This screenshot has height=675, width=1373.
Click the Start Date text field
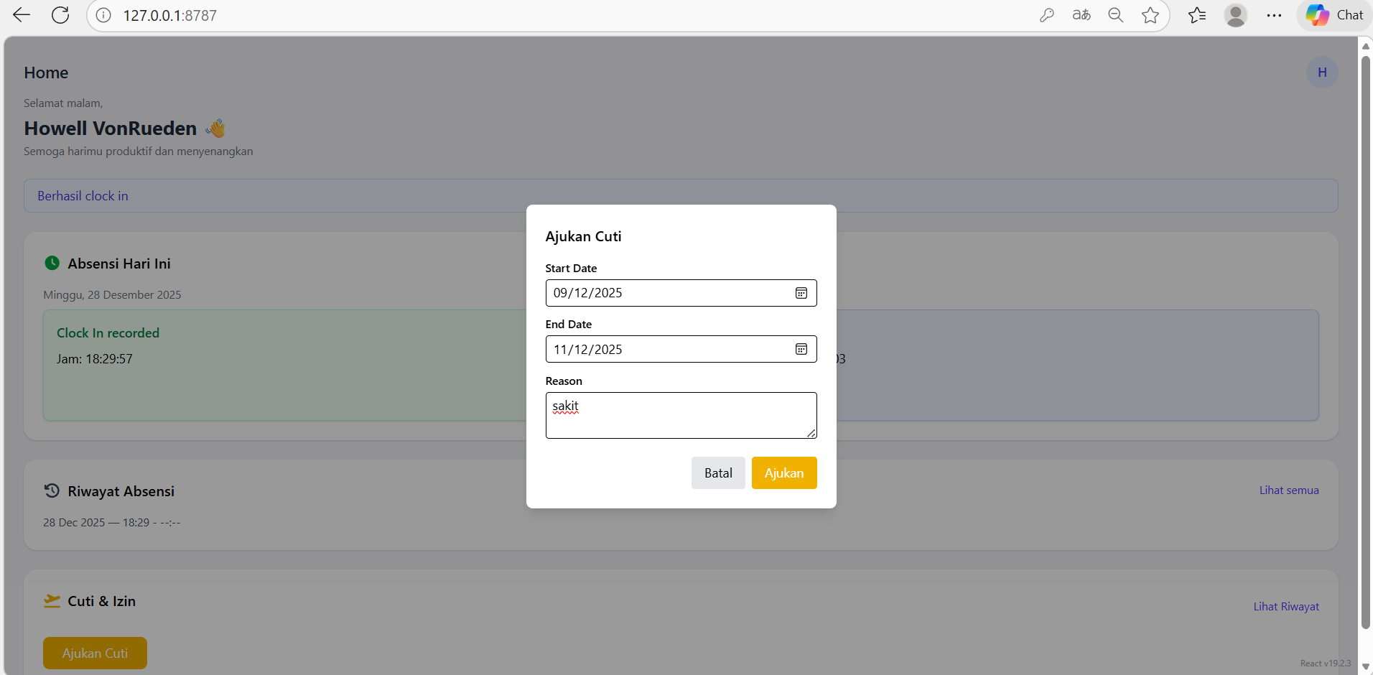[668, 293]
